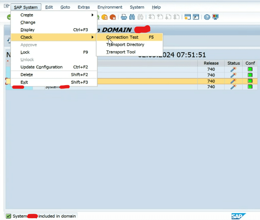
Task: Click the status bar message 'included in domain'
Action: [x=57, y=216]
